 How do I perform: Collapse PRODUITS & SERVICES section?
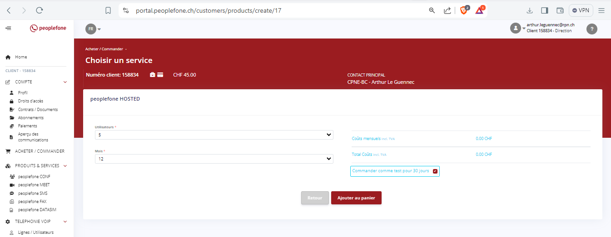[x=65, y=166]
